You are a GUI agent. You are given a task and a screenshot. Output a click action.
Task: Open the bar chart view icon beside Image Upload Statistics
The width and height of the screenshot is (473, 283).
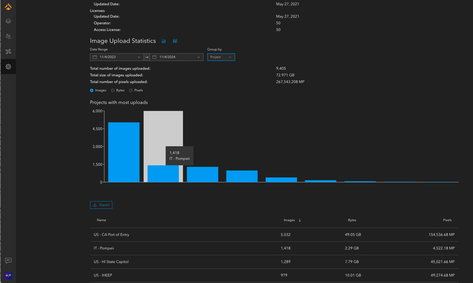click(163, 41)
